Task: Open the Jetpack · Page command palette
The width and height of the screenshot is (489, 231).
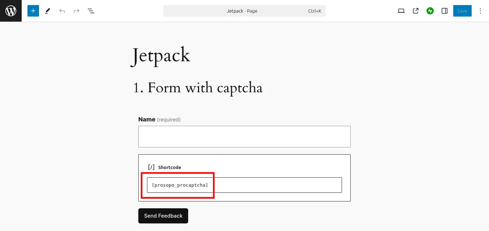Action: [244, 11]
